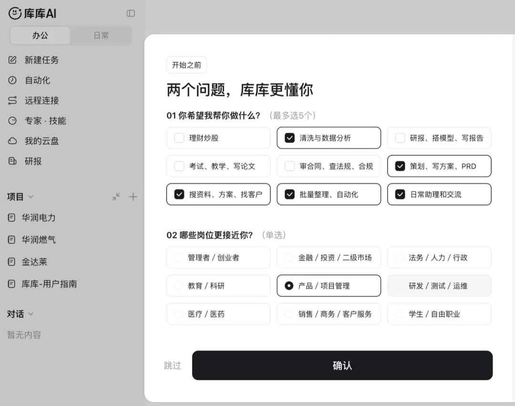Viewport: 515px width, 406px height.
Task: Collapse the 项目 section chevron
Action: pos(31,197)
